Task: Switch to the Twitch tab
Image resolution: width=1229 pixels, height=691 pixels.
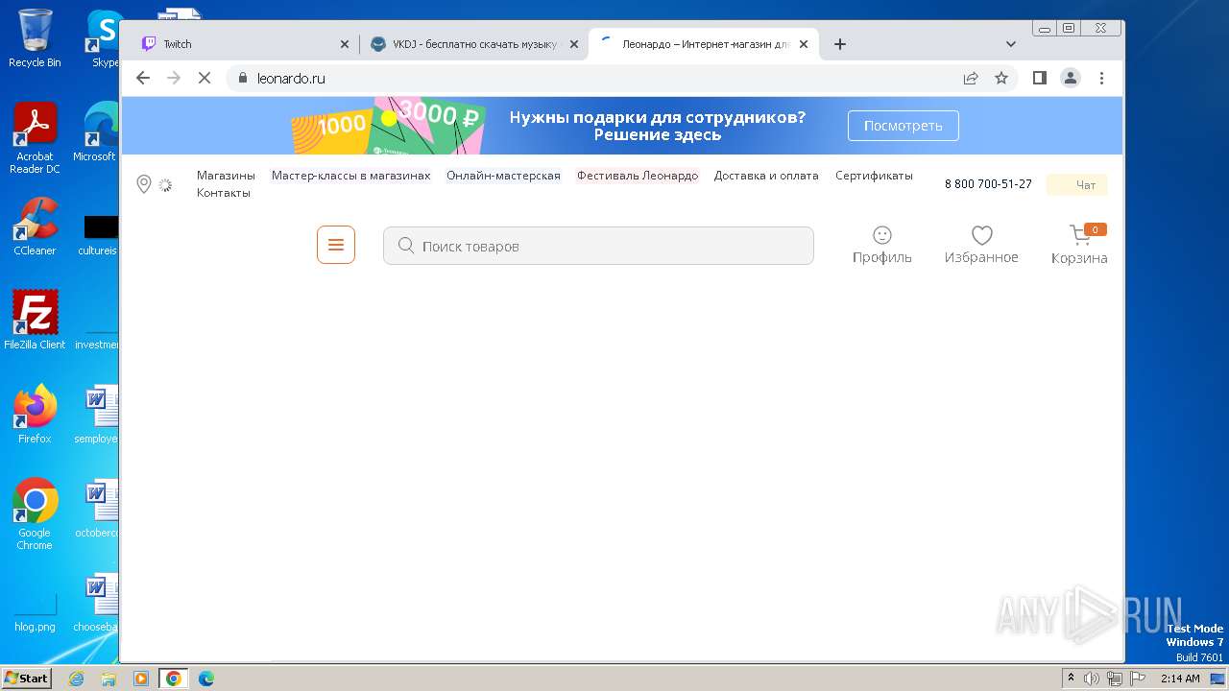Action: pyautogui.click(x=246, y=44)
